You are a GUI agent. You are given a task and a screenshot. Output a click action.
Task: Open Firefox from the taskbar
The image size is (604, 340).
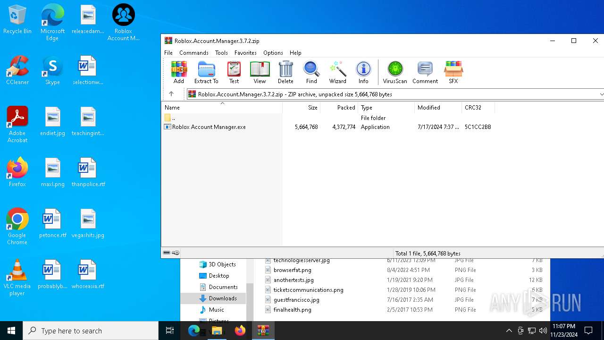[240, 331]
